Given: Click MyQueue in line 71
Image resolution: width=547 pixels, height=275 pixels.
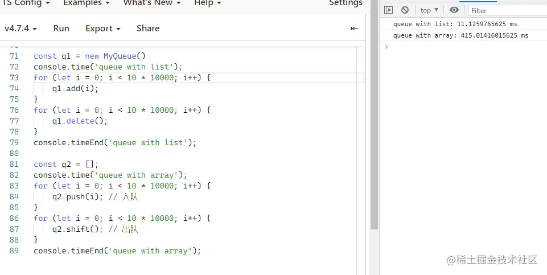Looking at the screenshot, I should pyautogui.click(x=120, y=56).
